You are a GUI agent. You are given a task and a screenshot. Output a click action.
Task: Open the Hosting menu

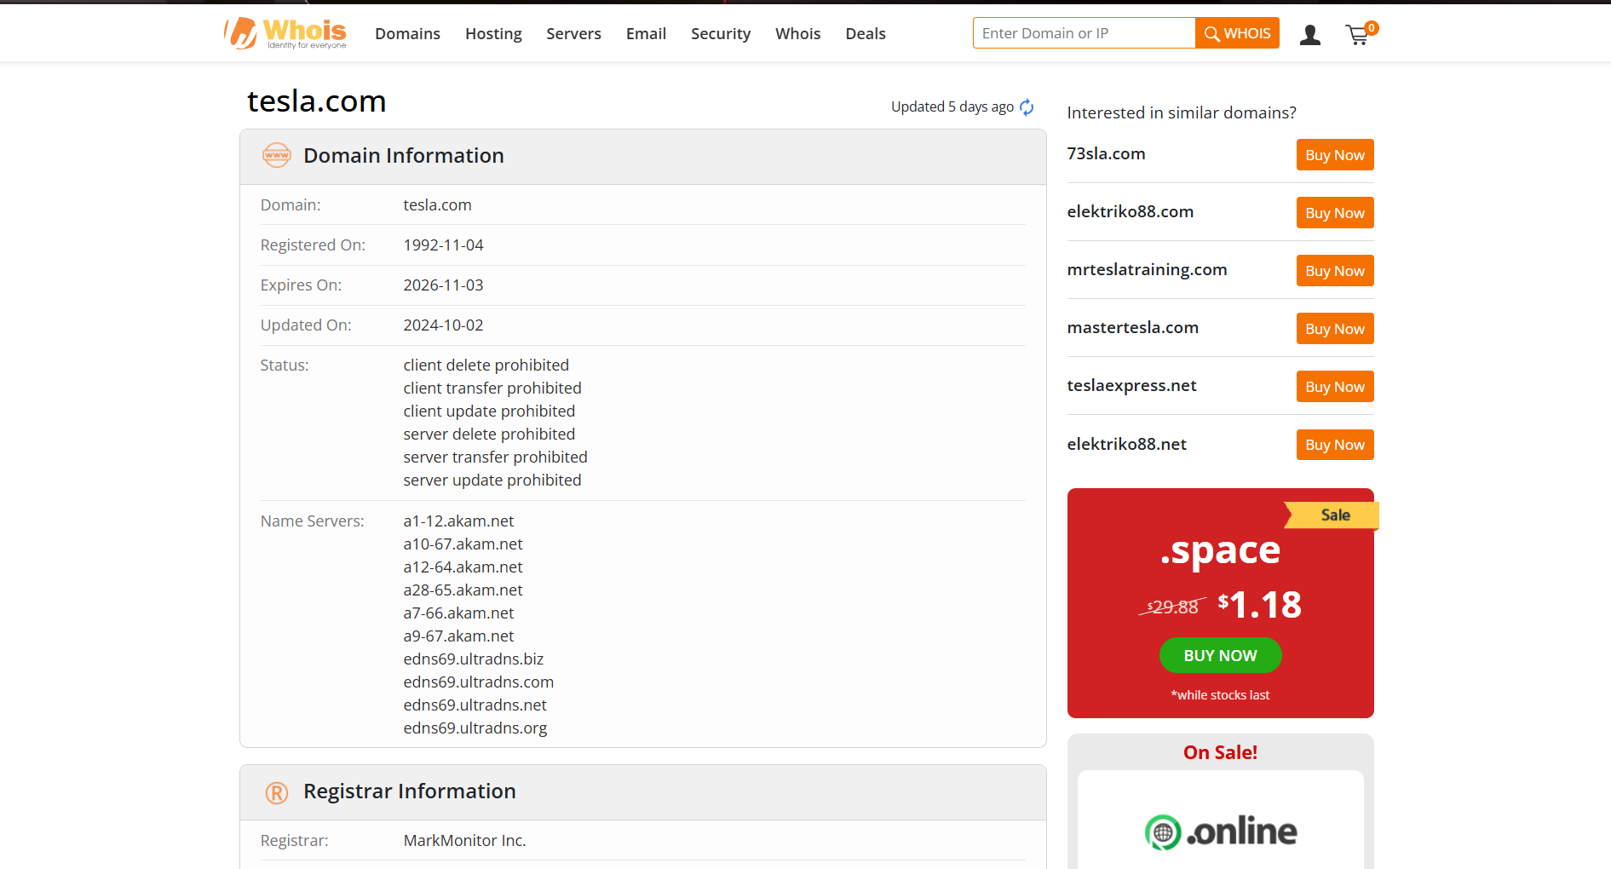pyautogui.click(x=493, y=34)
